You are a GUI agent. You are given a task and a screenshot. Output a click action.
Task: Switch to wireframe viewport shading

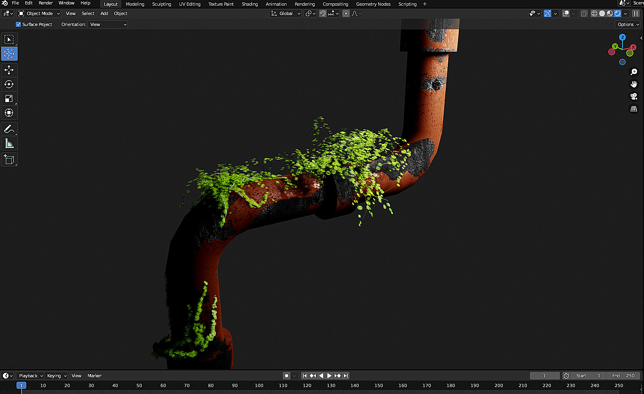click(594, 13)
